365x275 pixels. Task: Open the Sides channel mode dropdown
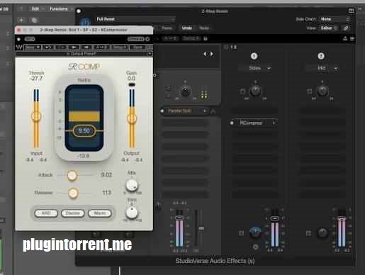(255, 68)
